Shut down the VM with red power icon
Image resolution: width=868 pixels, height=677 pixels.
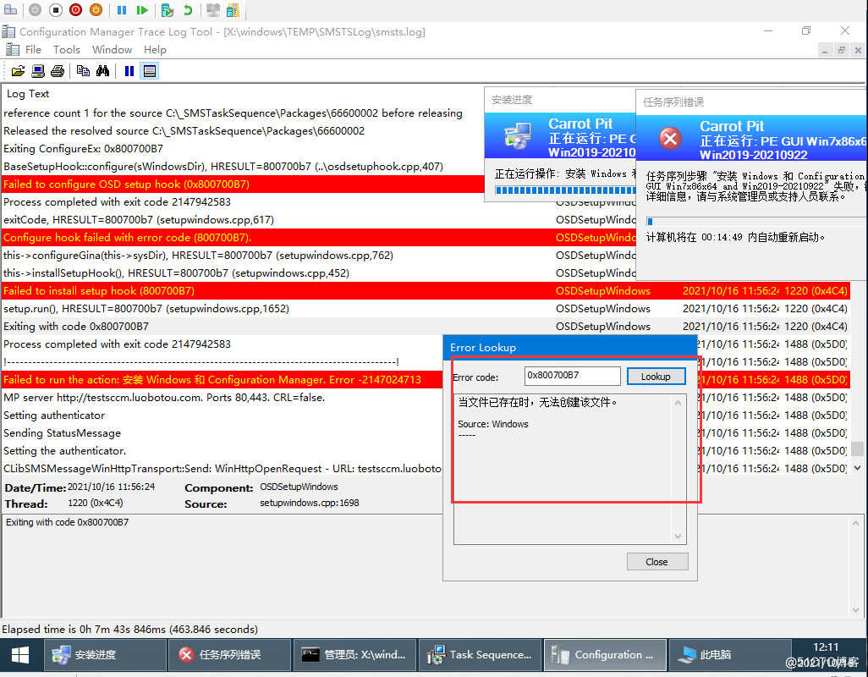pos(76,10)
